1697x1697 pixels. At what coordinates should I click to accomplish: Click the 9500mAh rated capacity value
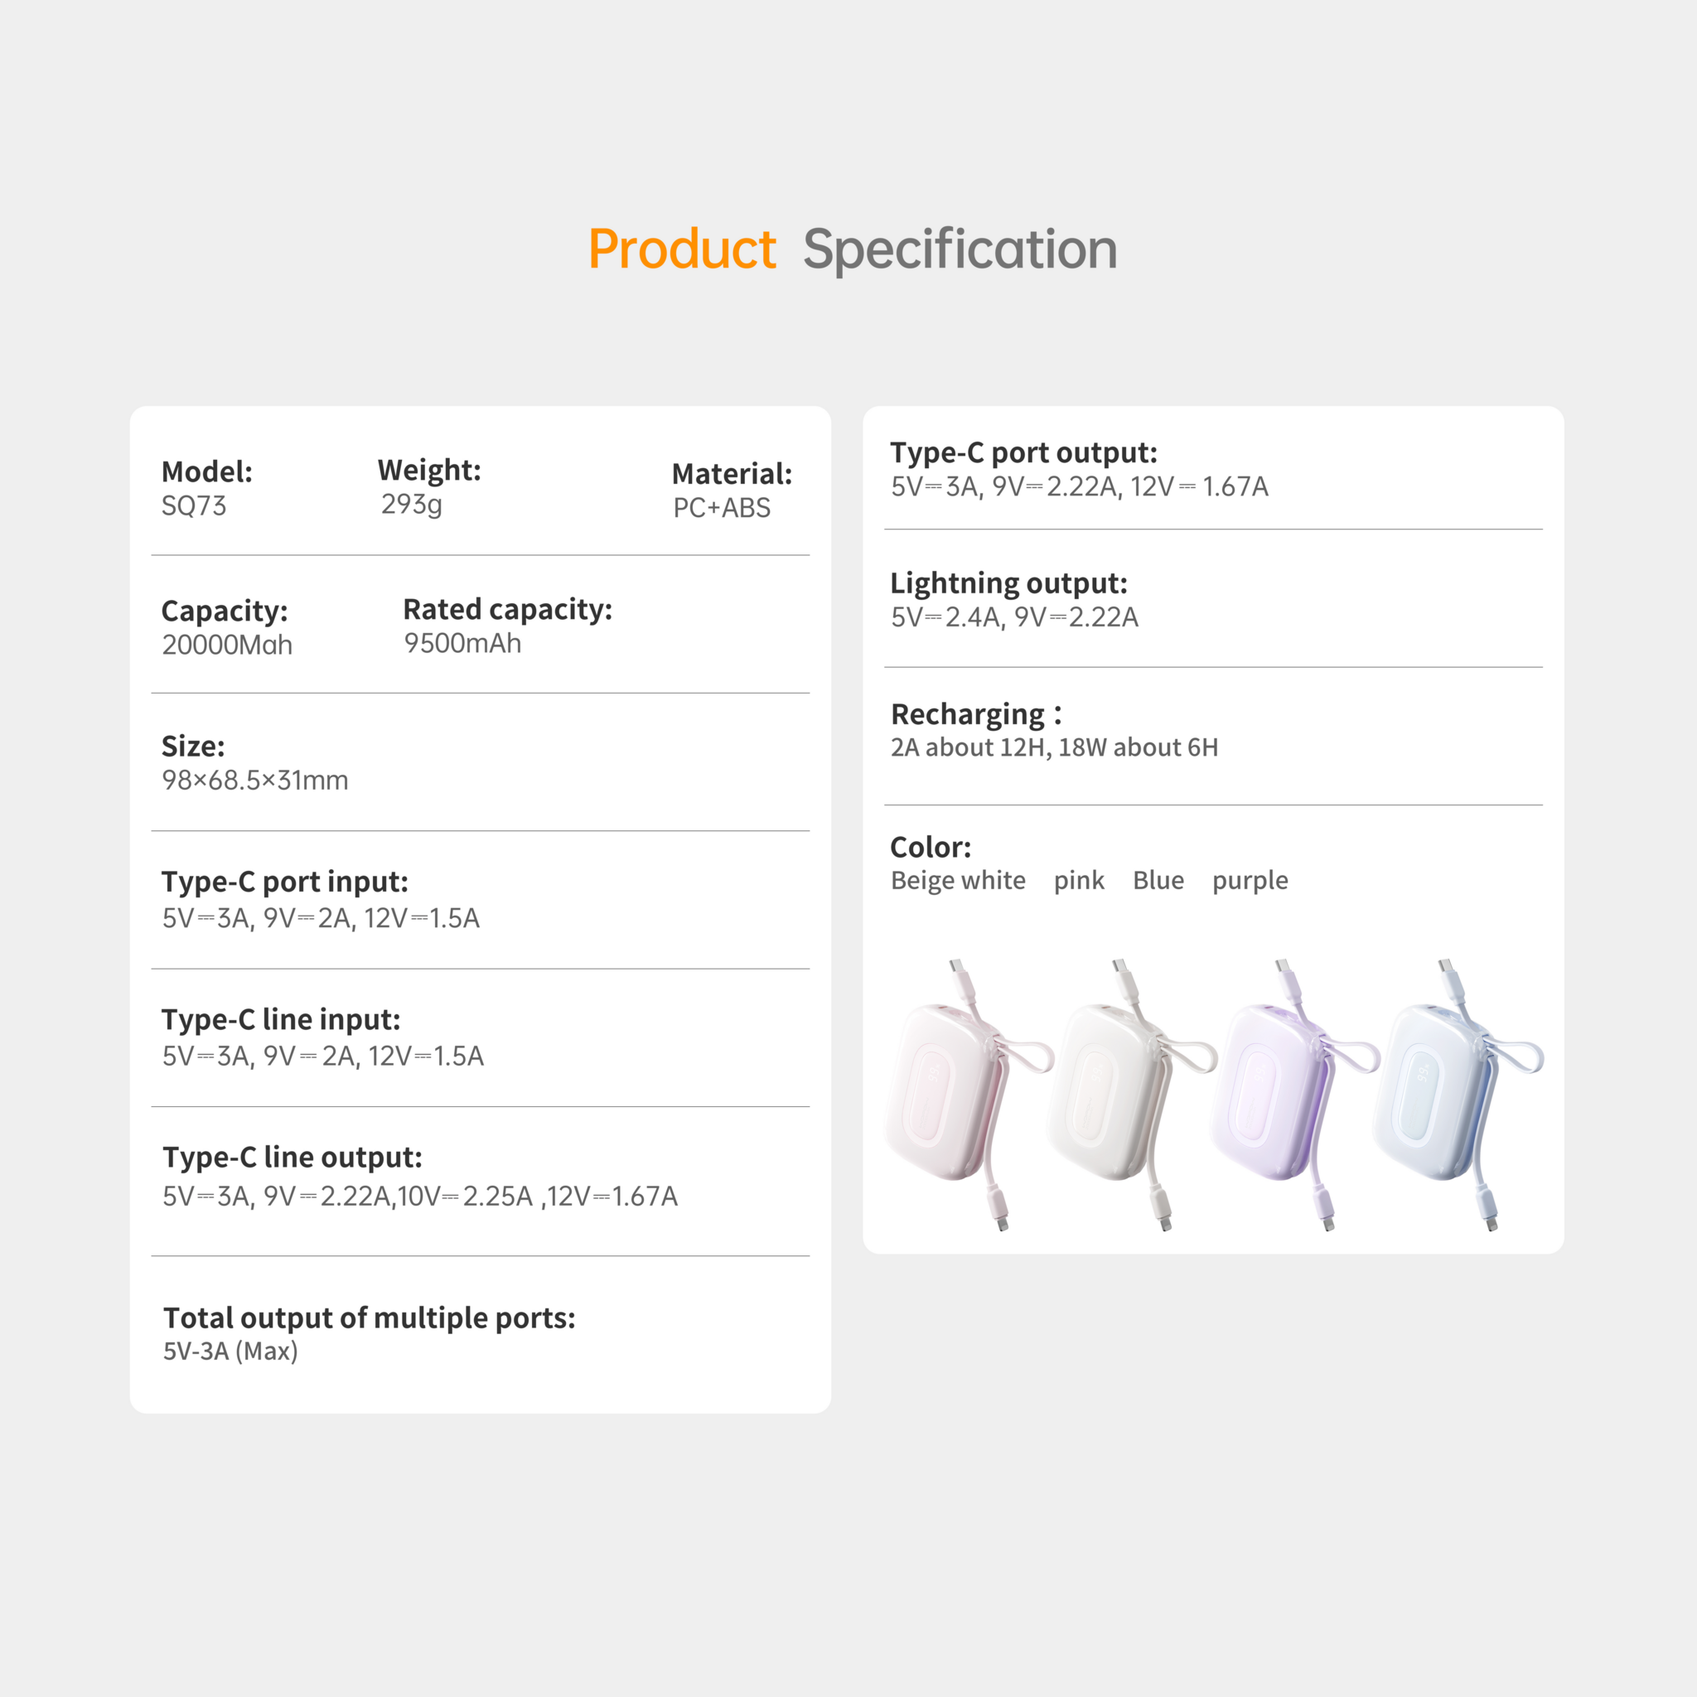coord(462,643)
